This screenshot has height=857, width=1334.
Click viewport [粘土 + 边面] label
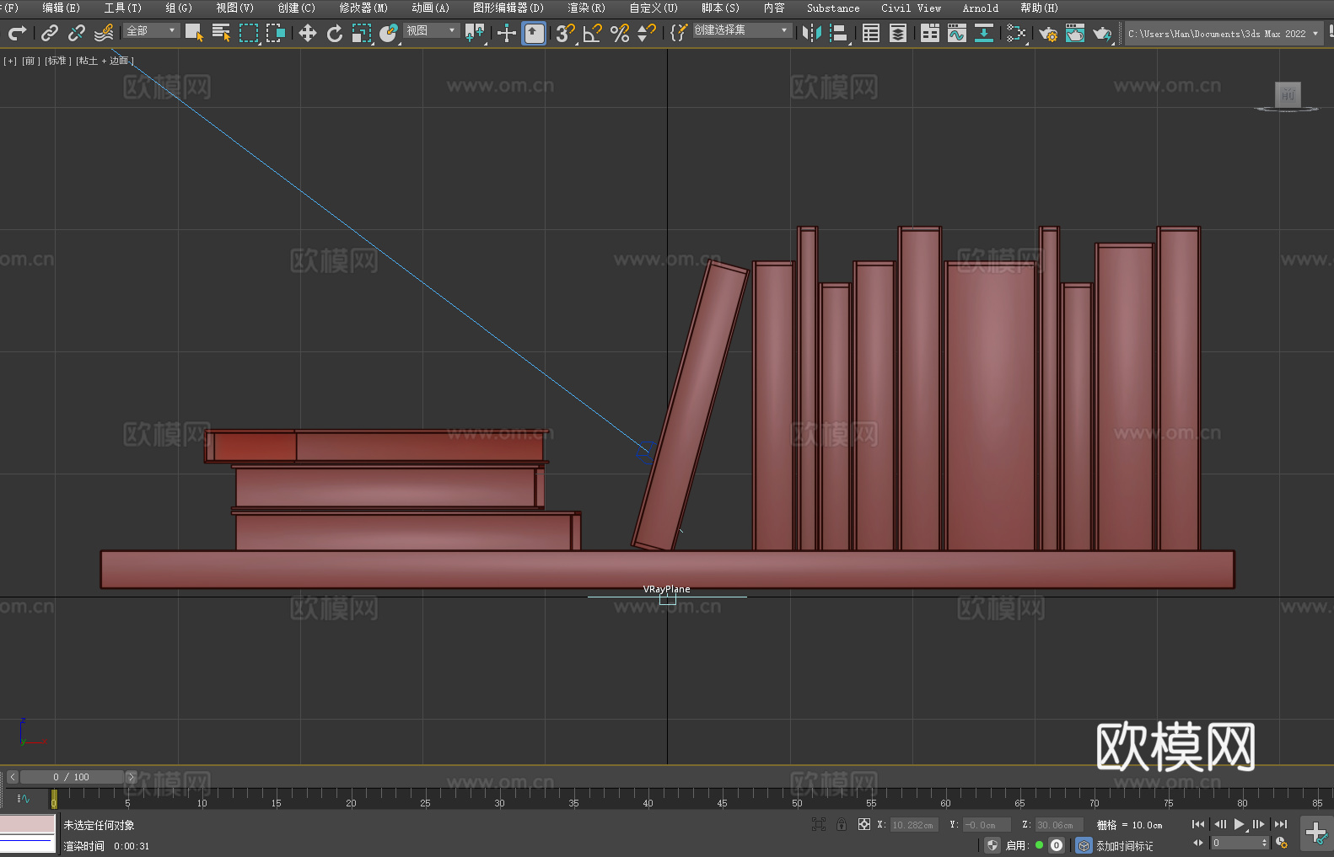[x=105, y=61]
